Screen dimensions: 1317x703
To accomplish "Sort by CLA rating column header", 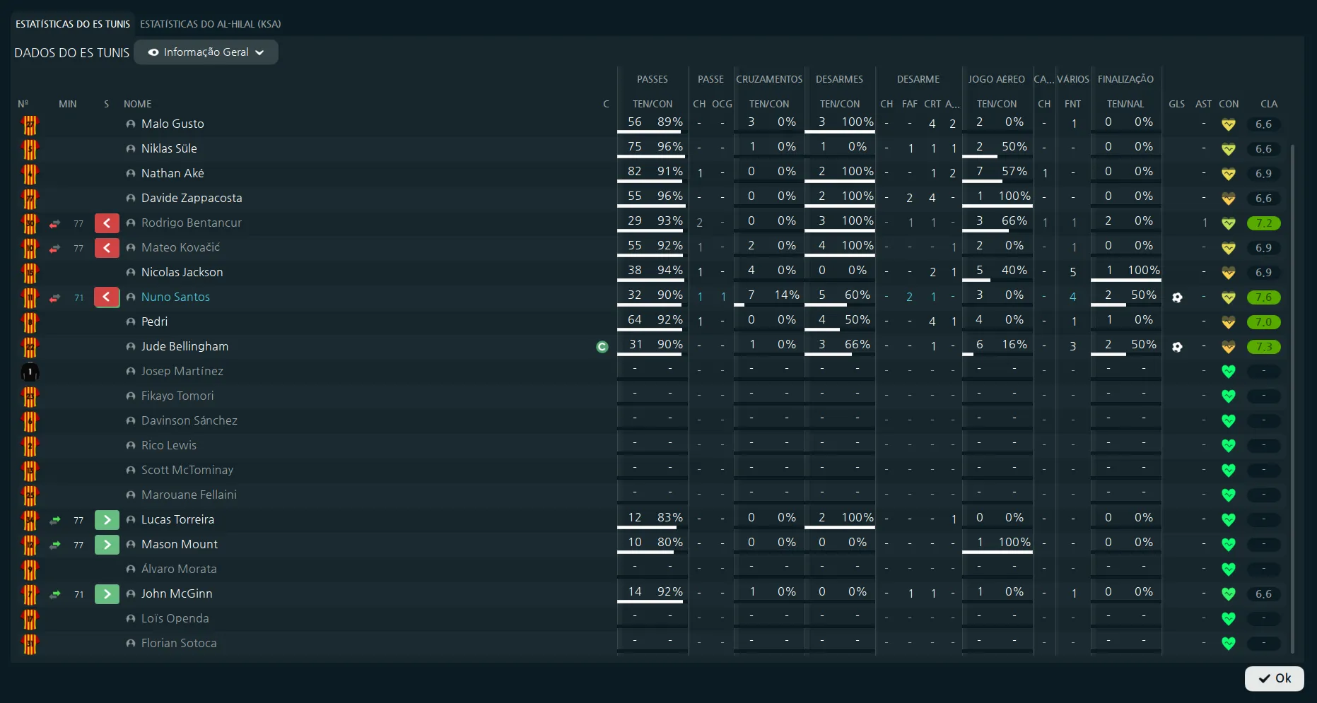I will [1269, 104].
